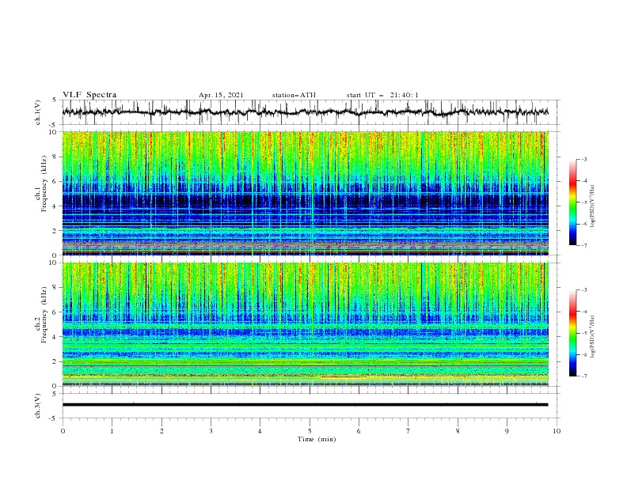The width and height of the screenshot is (627, 484).
Task: Click time axis tick label '3'
Action: pyautogui.click(x=211, y=431)
